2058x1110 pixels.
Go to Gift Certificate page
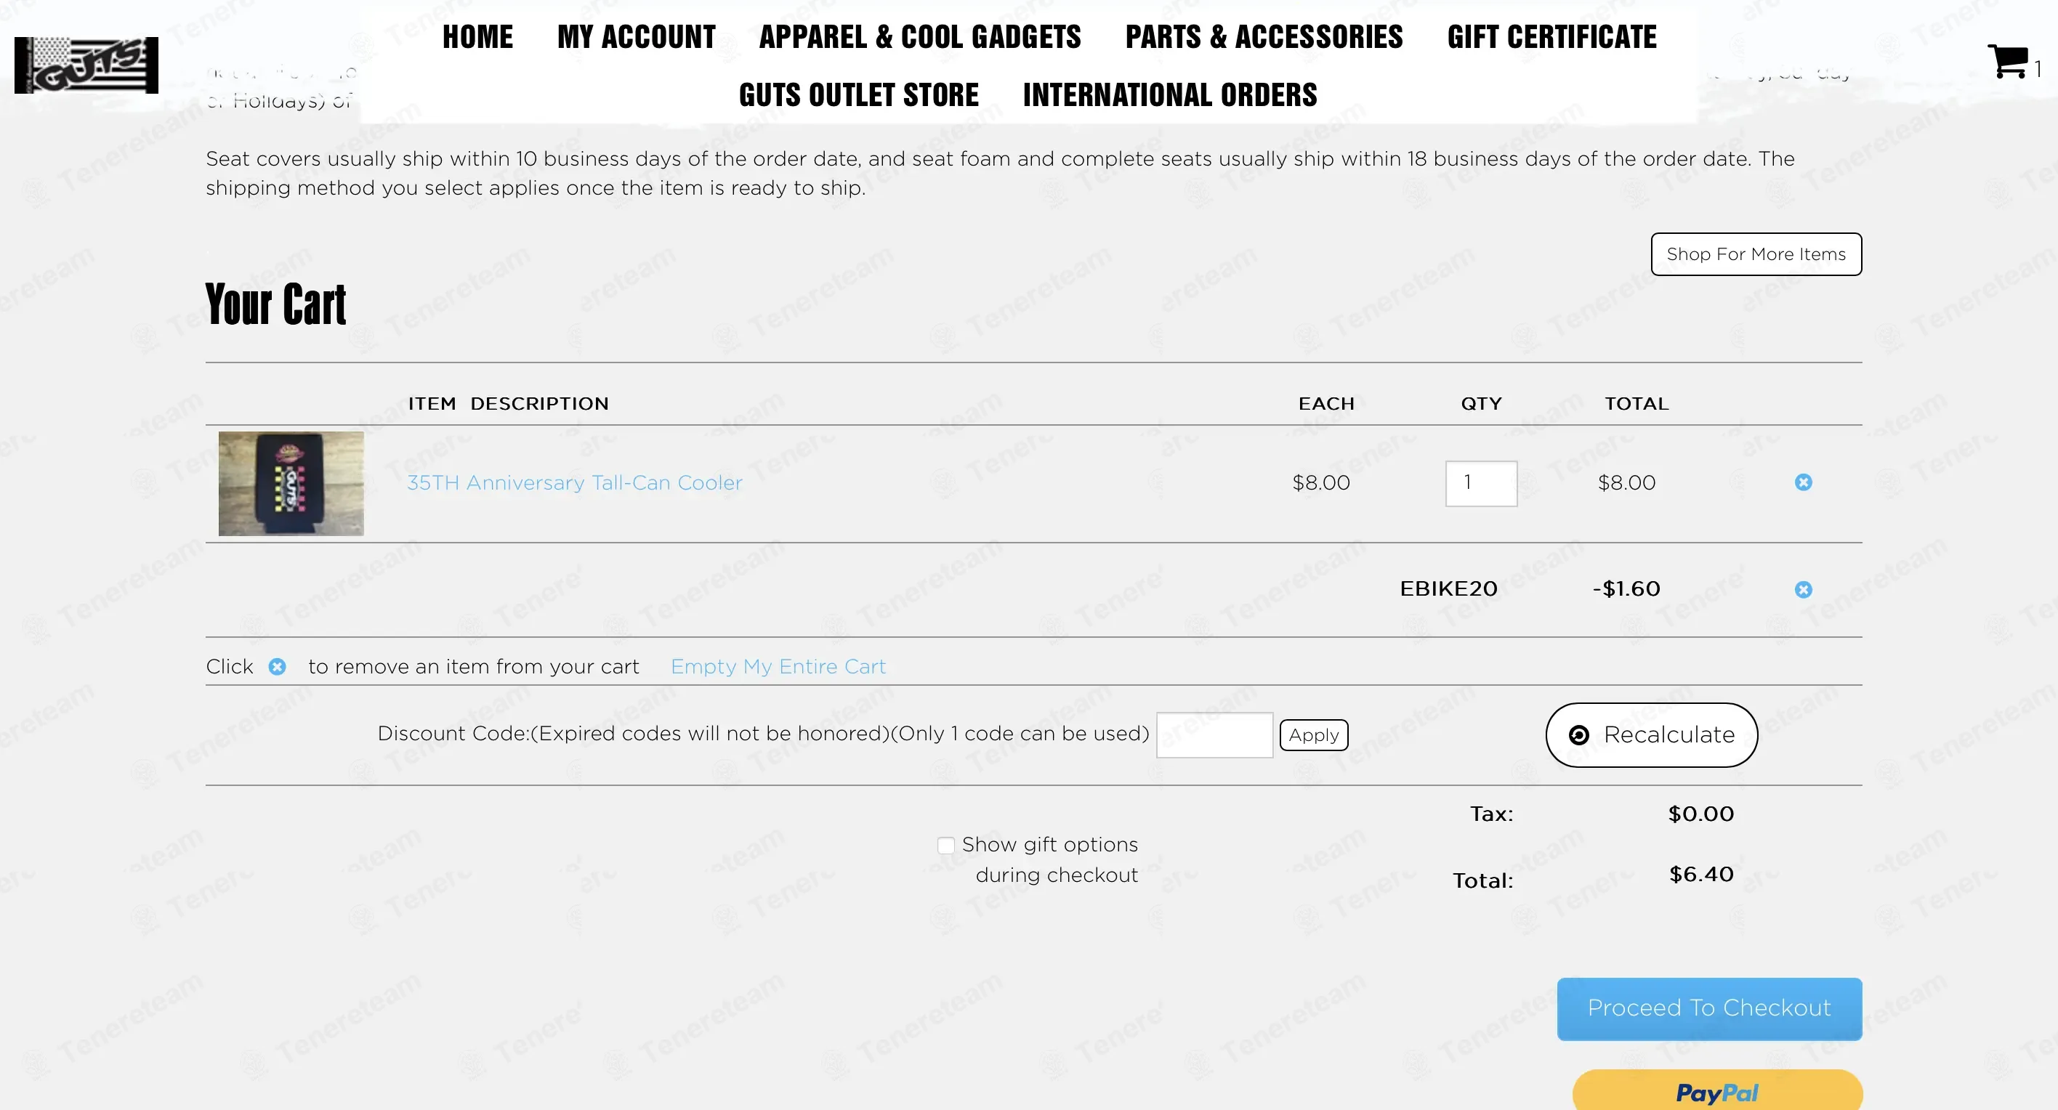pyautogui.click(x=1551, y=37)
